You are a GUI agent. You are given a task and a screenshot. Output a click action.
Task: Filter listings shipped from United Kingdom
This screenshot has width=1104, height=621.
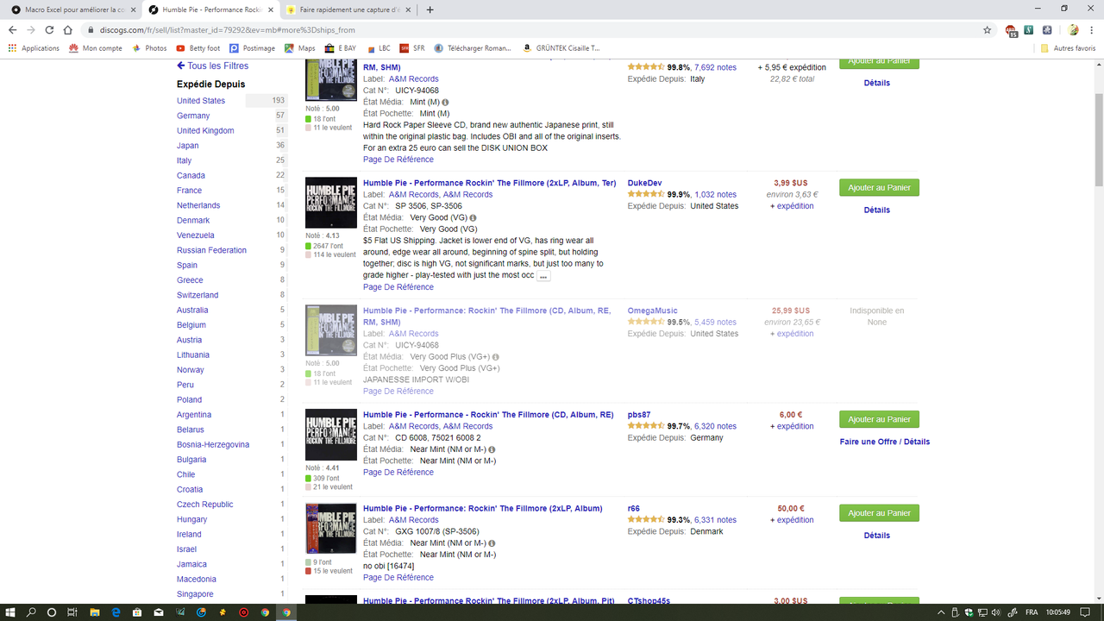(205, 130)
